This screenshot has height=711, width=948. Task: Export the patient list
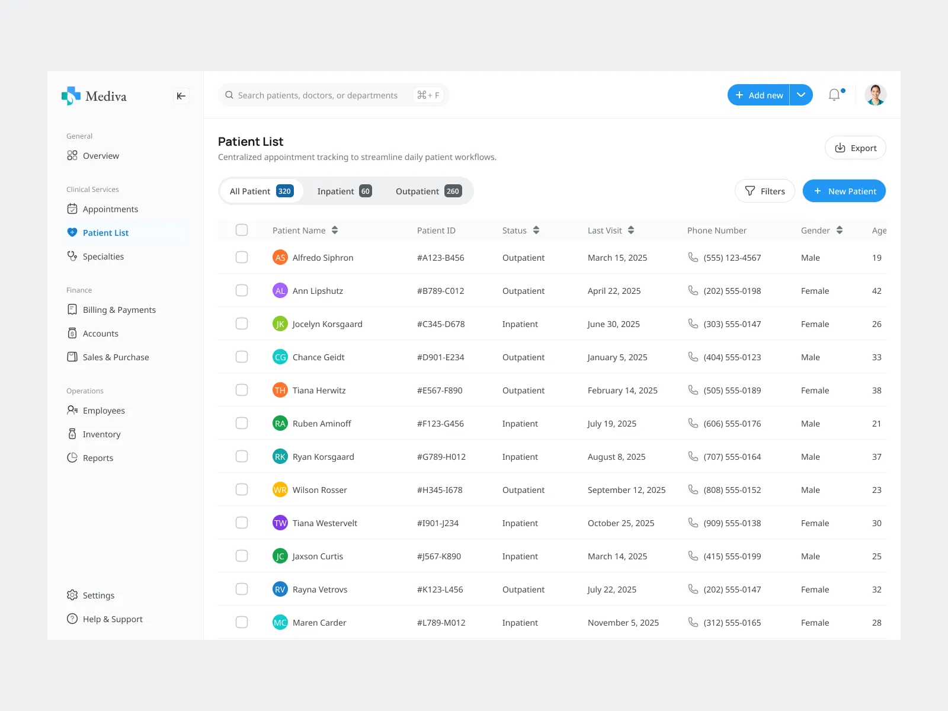(x=855, y=148)
